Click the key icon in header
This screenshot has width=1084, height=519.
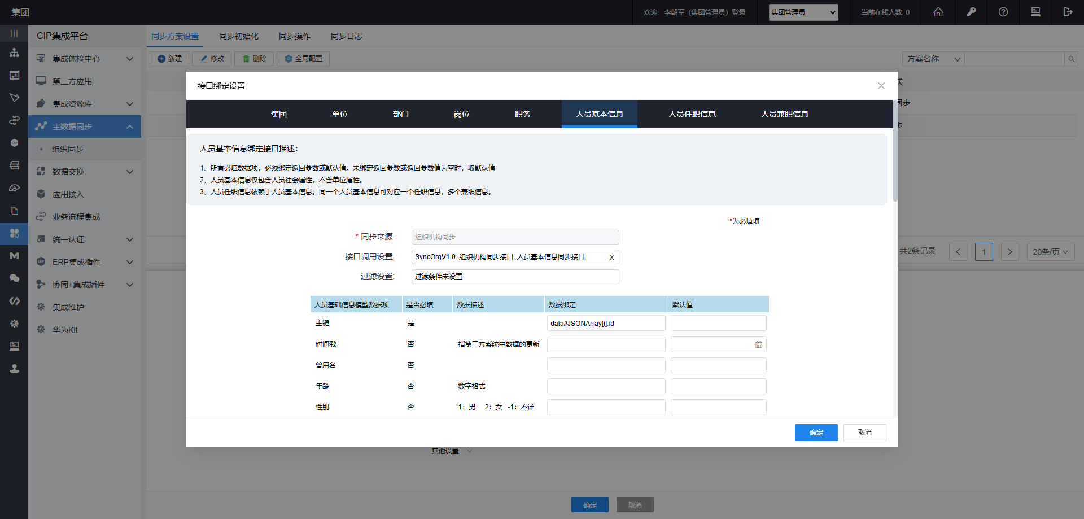pos(971,12)
